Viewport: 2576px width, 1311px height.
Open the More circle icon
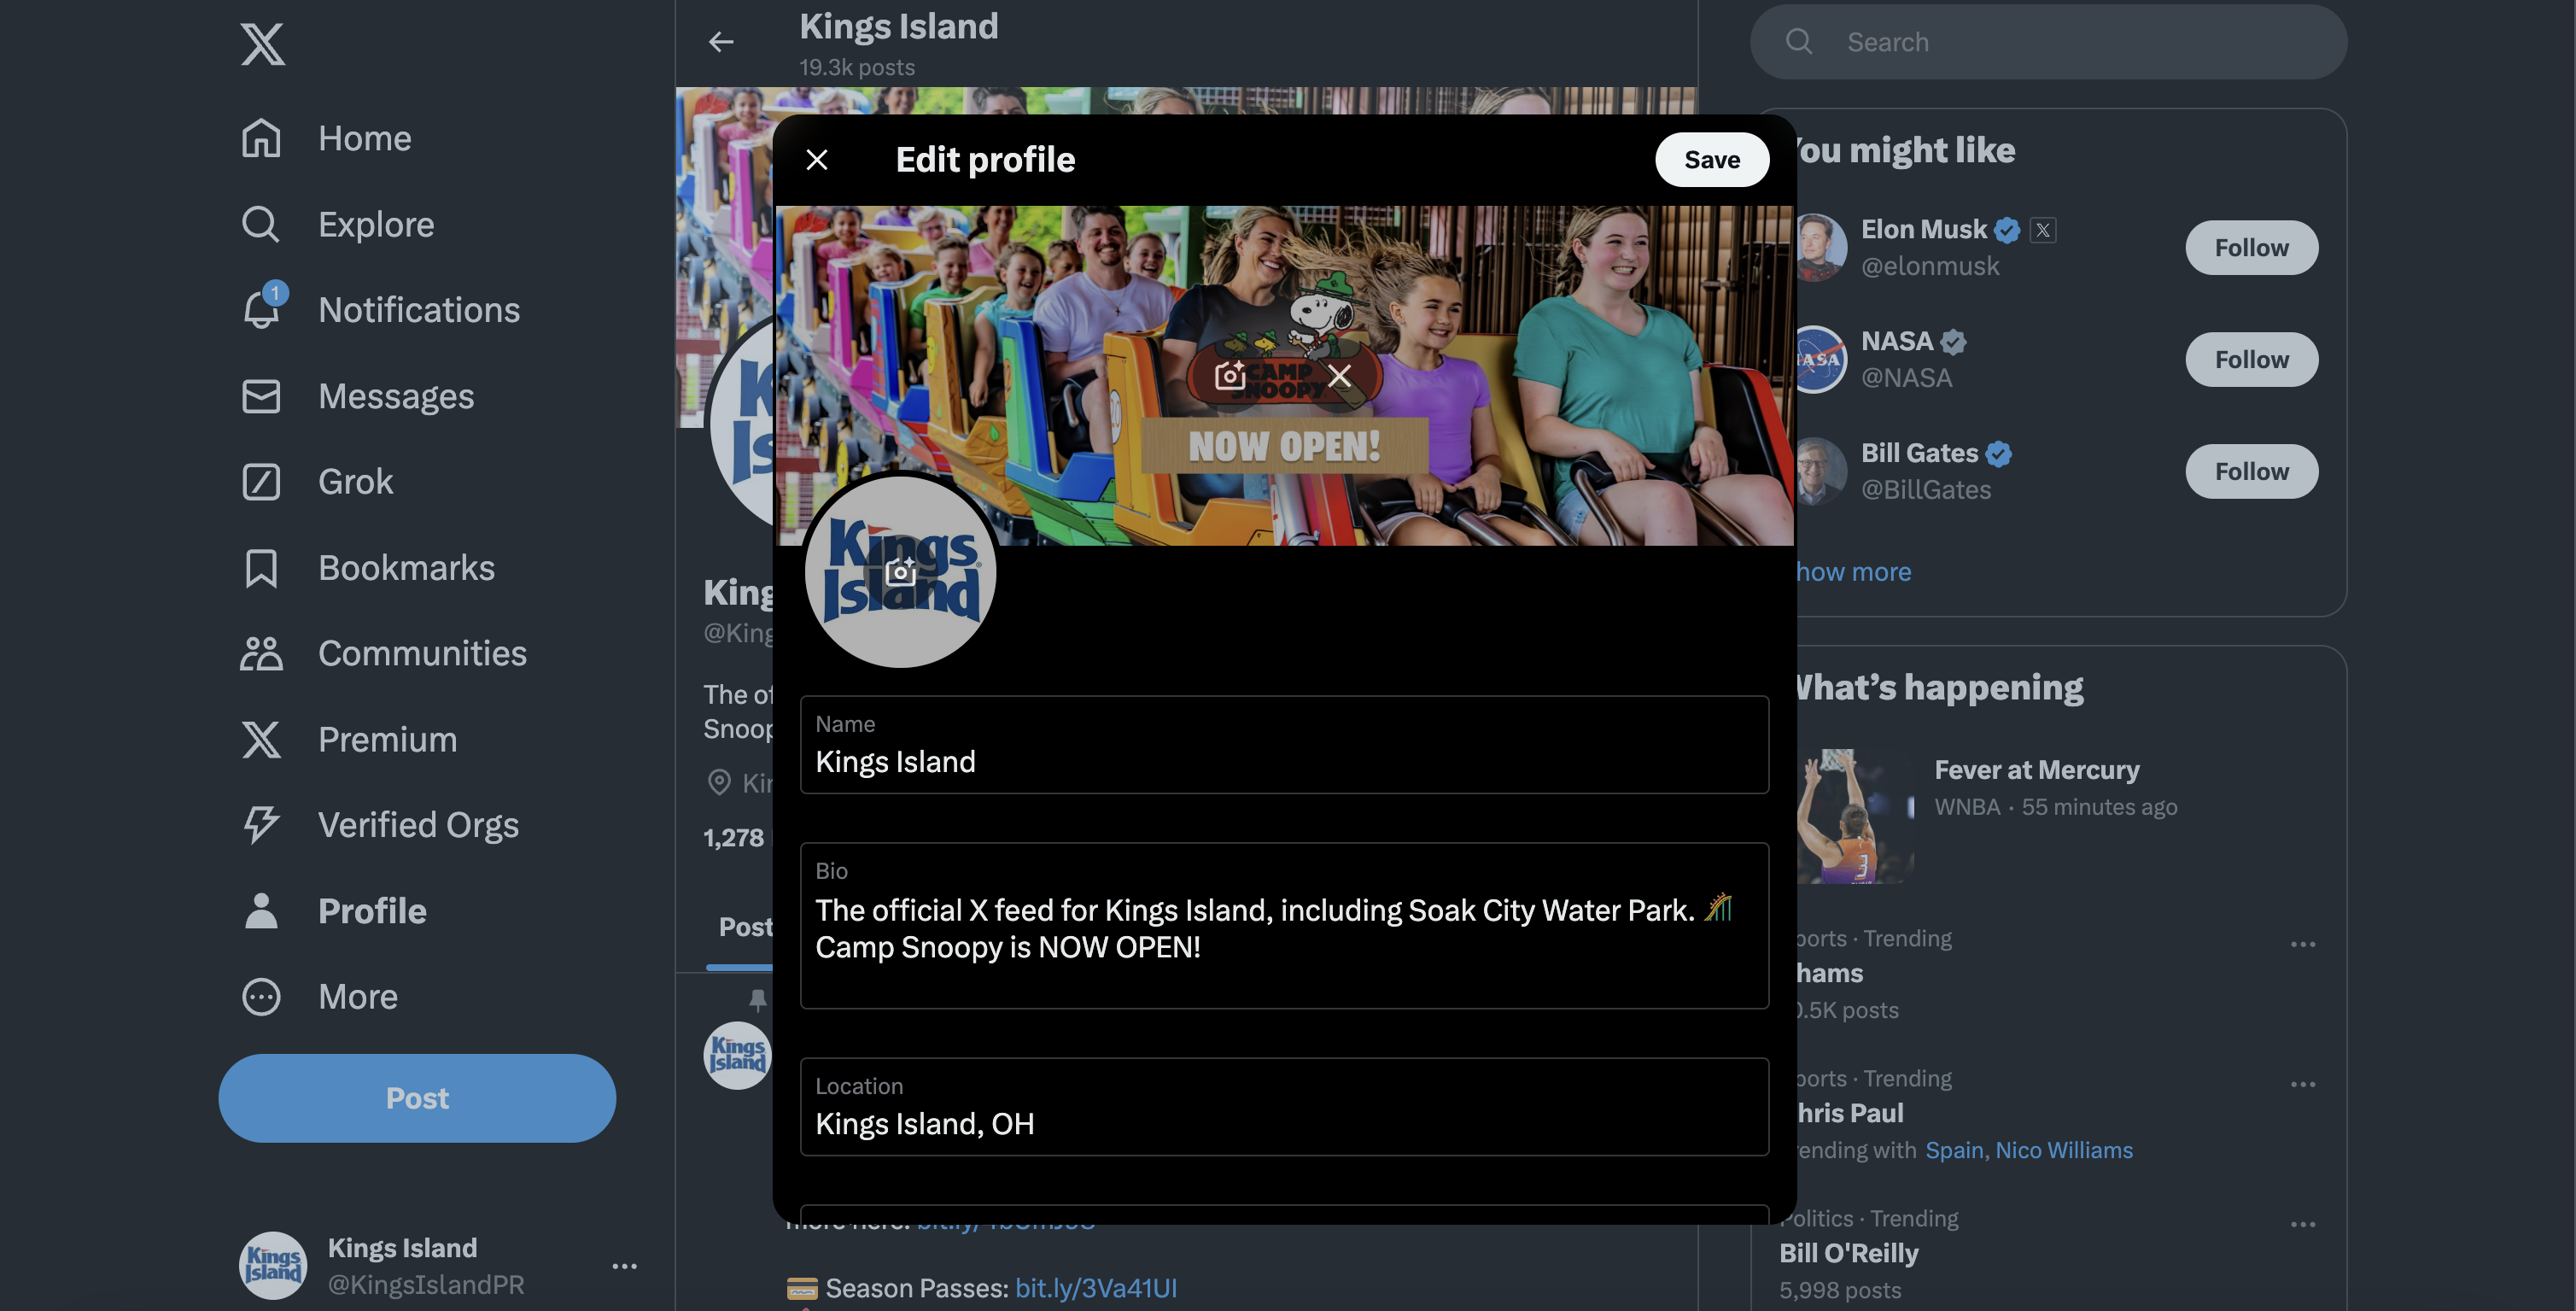coord(261,997)
